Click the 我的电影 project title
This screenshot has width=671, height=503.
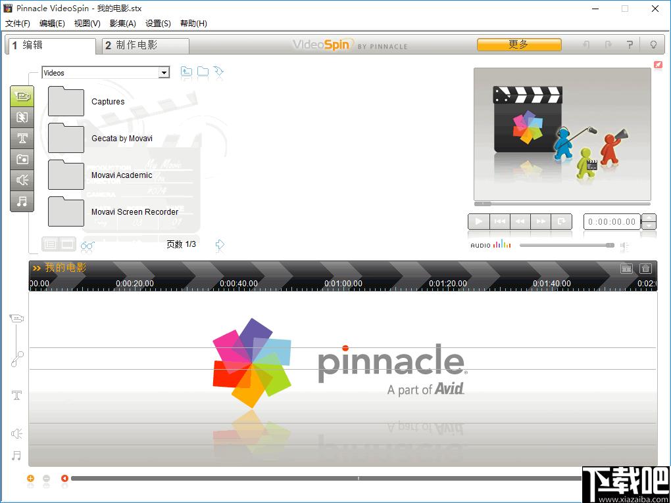click(x=66, y=268)
